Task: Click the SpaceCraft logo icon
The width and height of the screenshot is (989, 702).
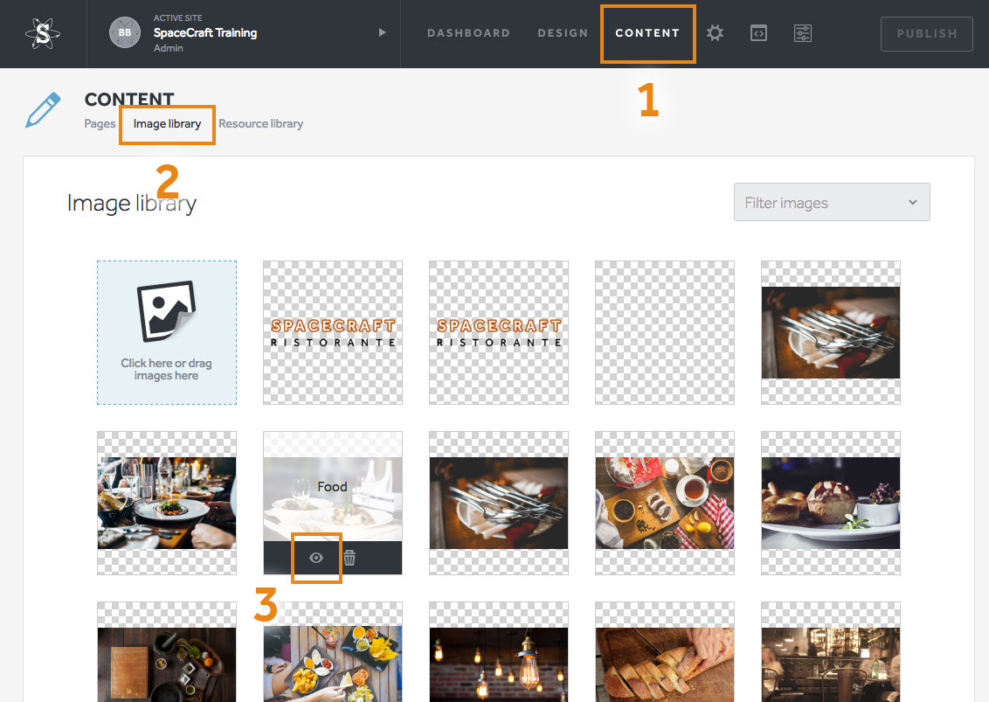Action: (x=43, y=33)
